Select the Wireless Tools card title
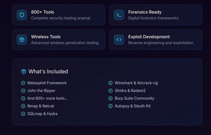This screenshot has width=211, height=135. point(46,37)
